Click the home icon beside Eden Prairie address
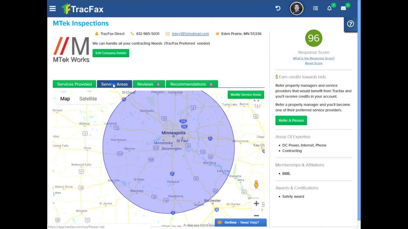This screenshot has width=408, height=229. click(x=217, y=34)
